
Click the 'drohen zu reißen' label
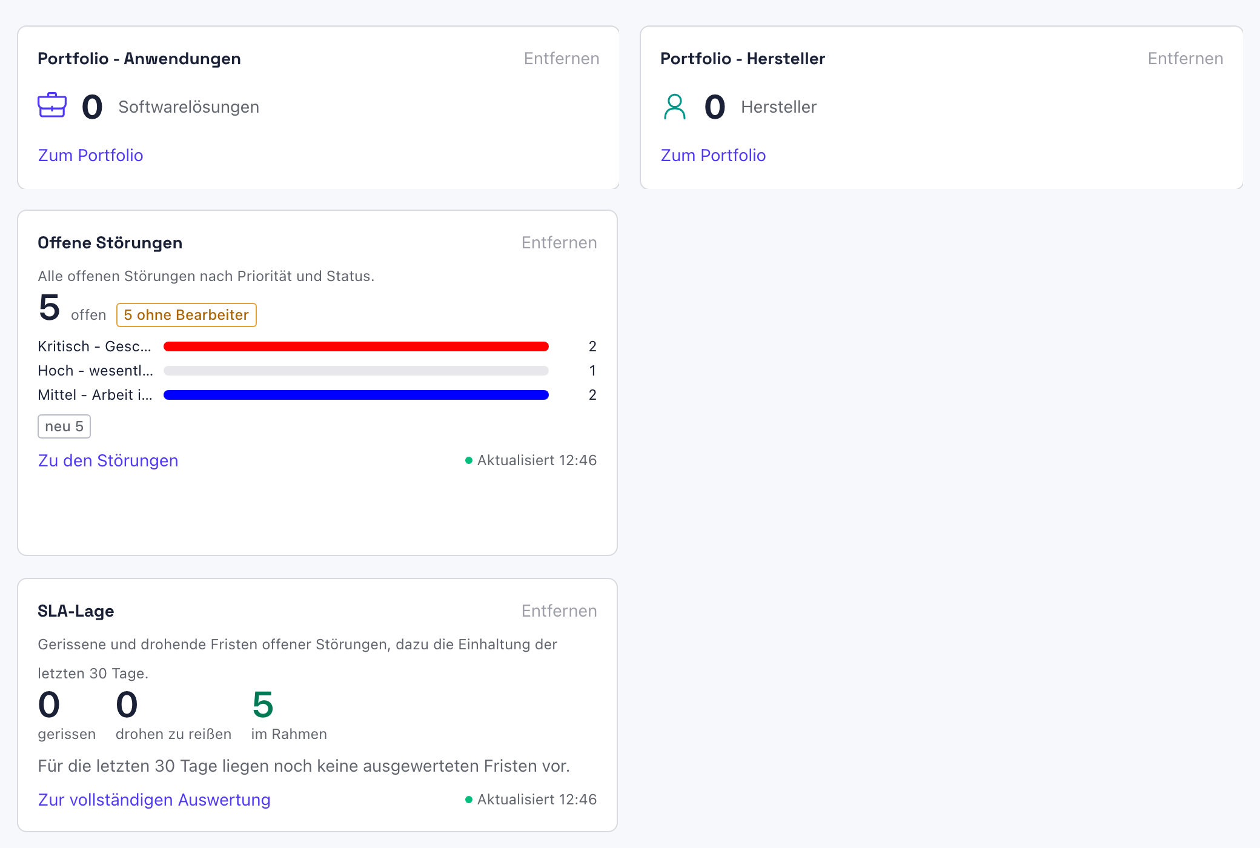(174, 734)
